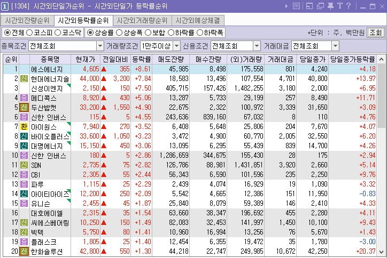Sort by 현재가 column header
Image resolution: width=387 pixels, height=258 pixels.
pyautogui.click(x=85, y=59)
